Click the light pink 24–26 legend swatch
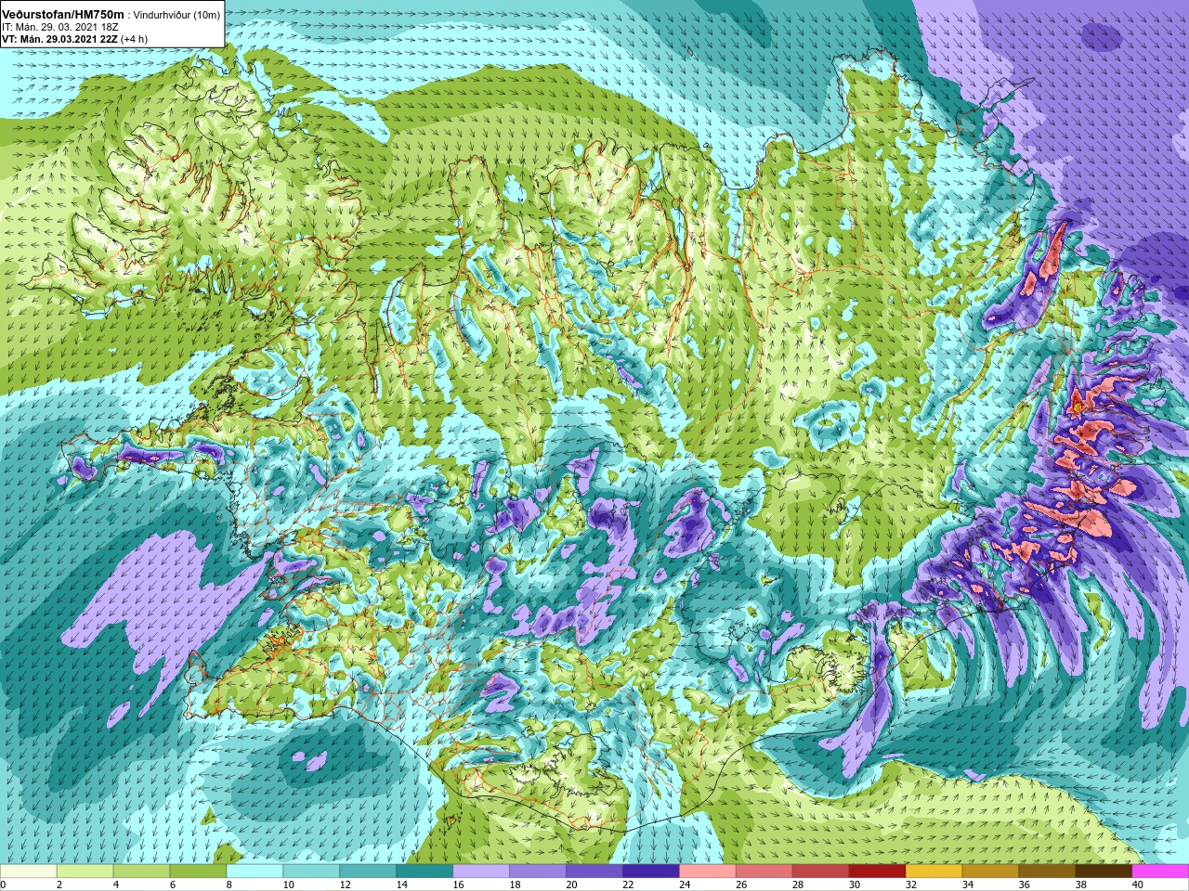1189x891 pixels. [709, 872]
